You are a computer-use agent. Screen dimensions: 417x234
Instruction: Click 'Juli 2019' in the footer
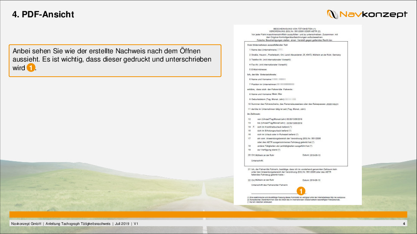click(x=122, y=224)
